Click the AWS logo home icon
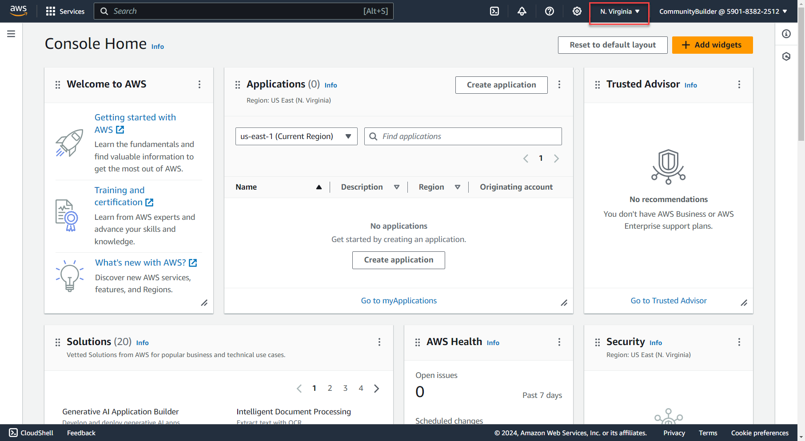 19,11
